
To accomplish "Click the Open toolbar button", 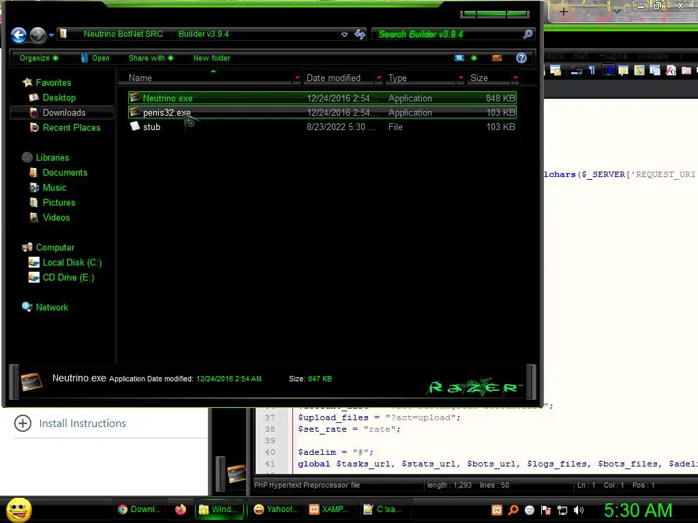I will (x=95, y=58).
